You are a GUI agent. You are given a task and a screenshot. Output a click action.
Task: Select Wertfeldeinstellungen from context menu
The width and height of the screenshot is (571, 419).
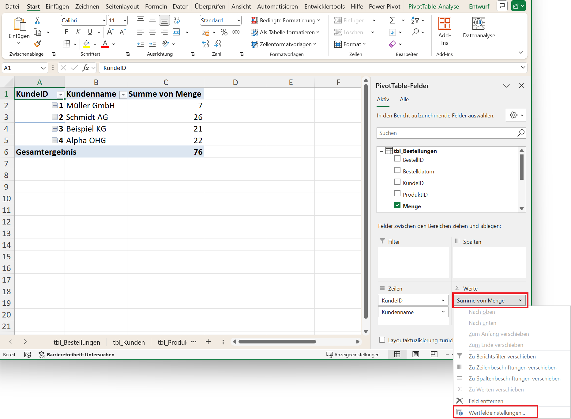coord(496,413)
